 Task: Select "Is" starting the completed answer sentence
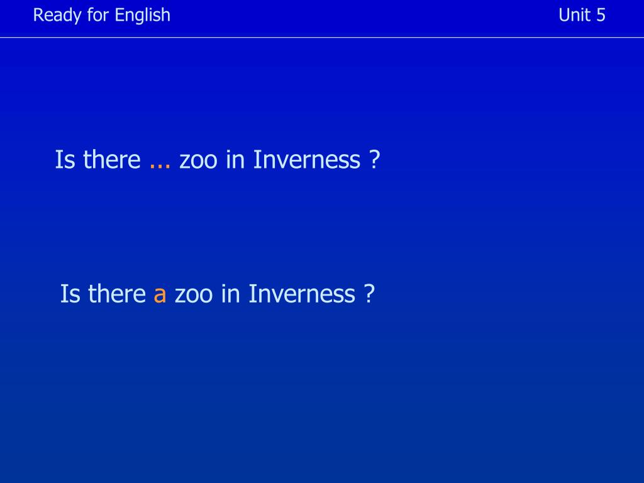pyautogui.click(x=70, y=294)
